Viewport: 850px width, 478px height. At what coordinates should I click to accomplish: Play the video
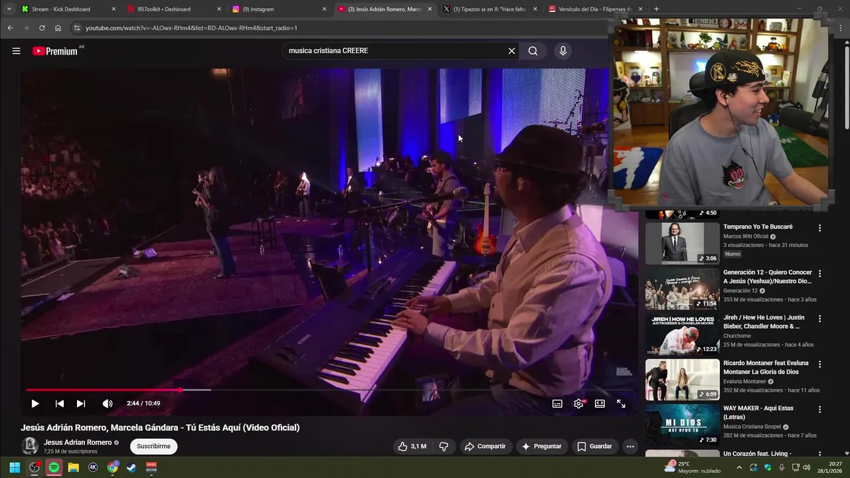(35, 404)
